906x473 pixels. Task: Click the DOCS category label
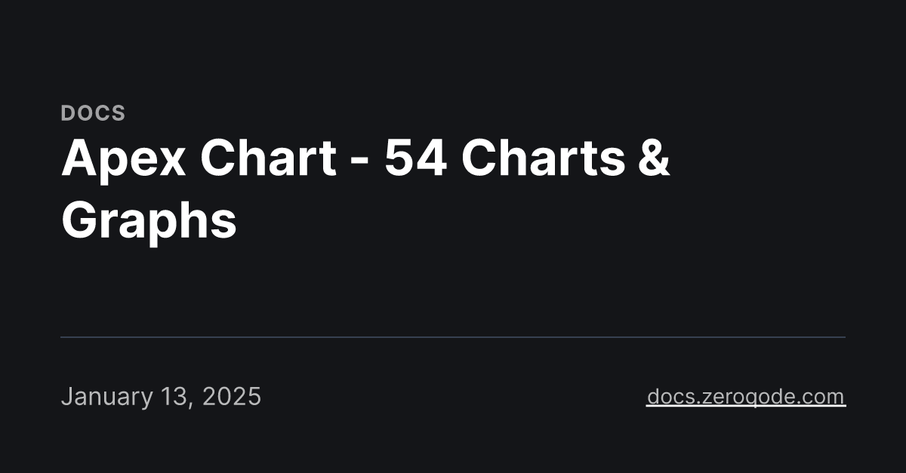pyautogui.click(x=93, y=113)
